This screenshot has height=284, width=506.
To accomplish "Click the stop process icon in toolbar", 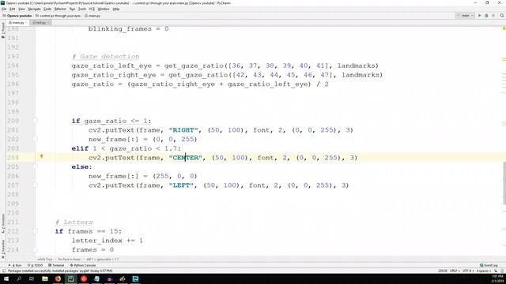I will click(x=493, y=16).
